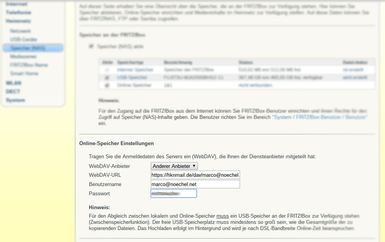Open the WLAN menu in the sidebar

(14, 83)
